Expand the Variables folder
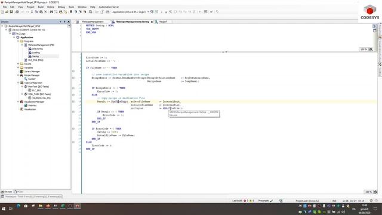382x215 pixels. 18,67
